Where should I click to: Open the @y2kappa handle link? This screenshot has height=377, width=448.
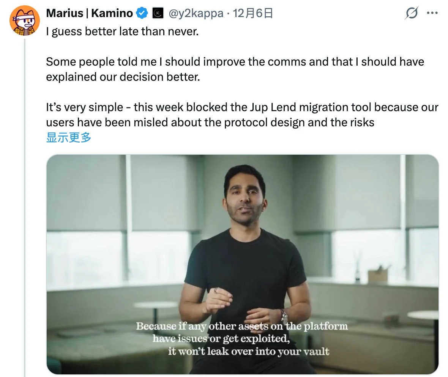[x=195, y=14]
